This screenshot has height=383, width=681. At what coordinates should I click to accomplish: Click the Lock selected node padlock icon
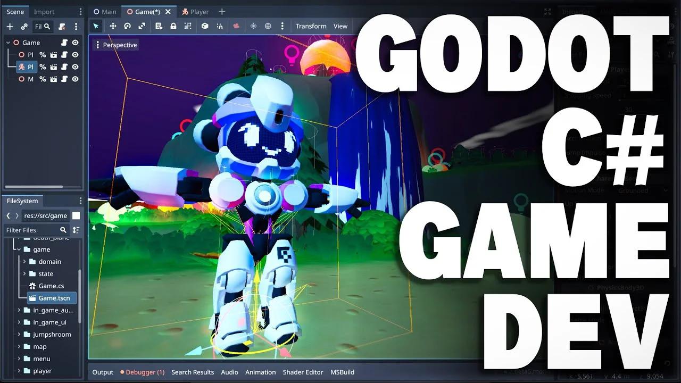[173, 26]
